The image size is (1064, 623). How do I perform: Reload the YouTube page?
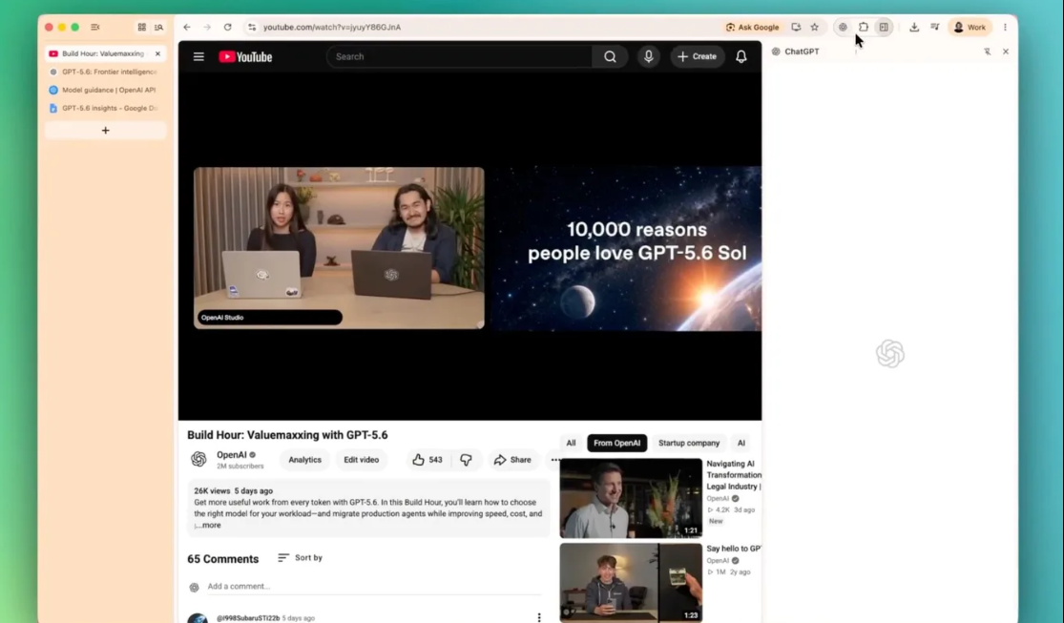pos(227,27)
